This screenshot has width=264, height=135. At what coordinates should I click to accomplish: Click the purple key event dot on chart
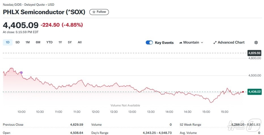tap(21, 73)
